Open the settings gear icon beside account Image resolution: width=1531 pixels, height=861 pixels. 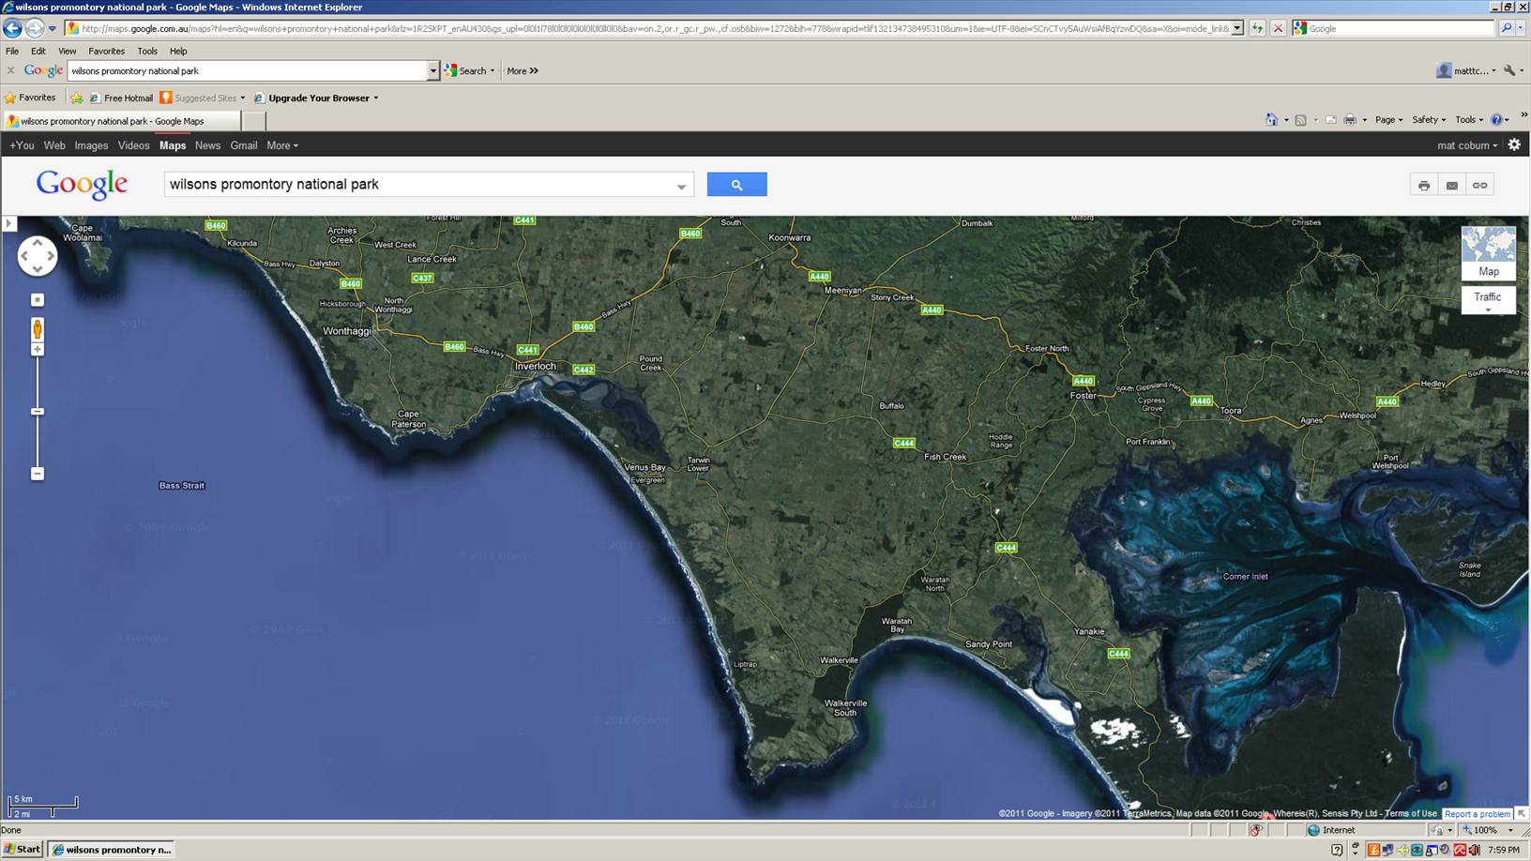click(1513, 144)
